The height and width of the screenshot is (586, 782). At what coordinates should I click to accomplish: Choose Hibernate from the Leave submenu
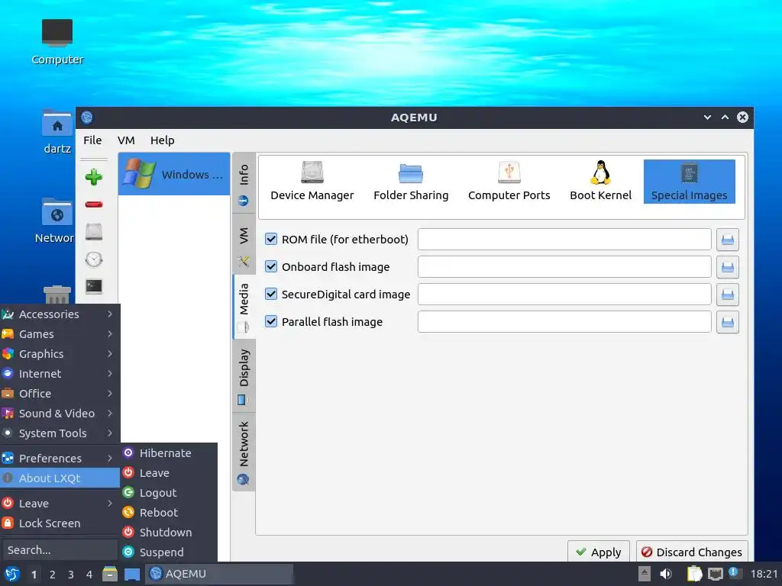coord(169,453)
